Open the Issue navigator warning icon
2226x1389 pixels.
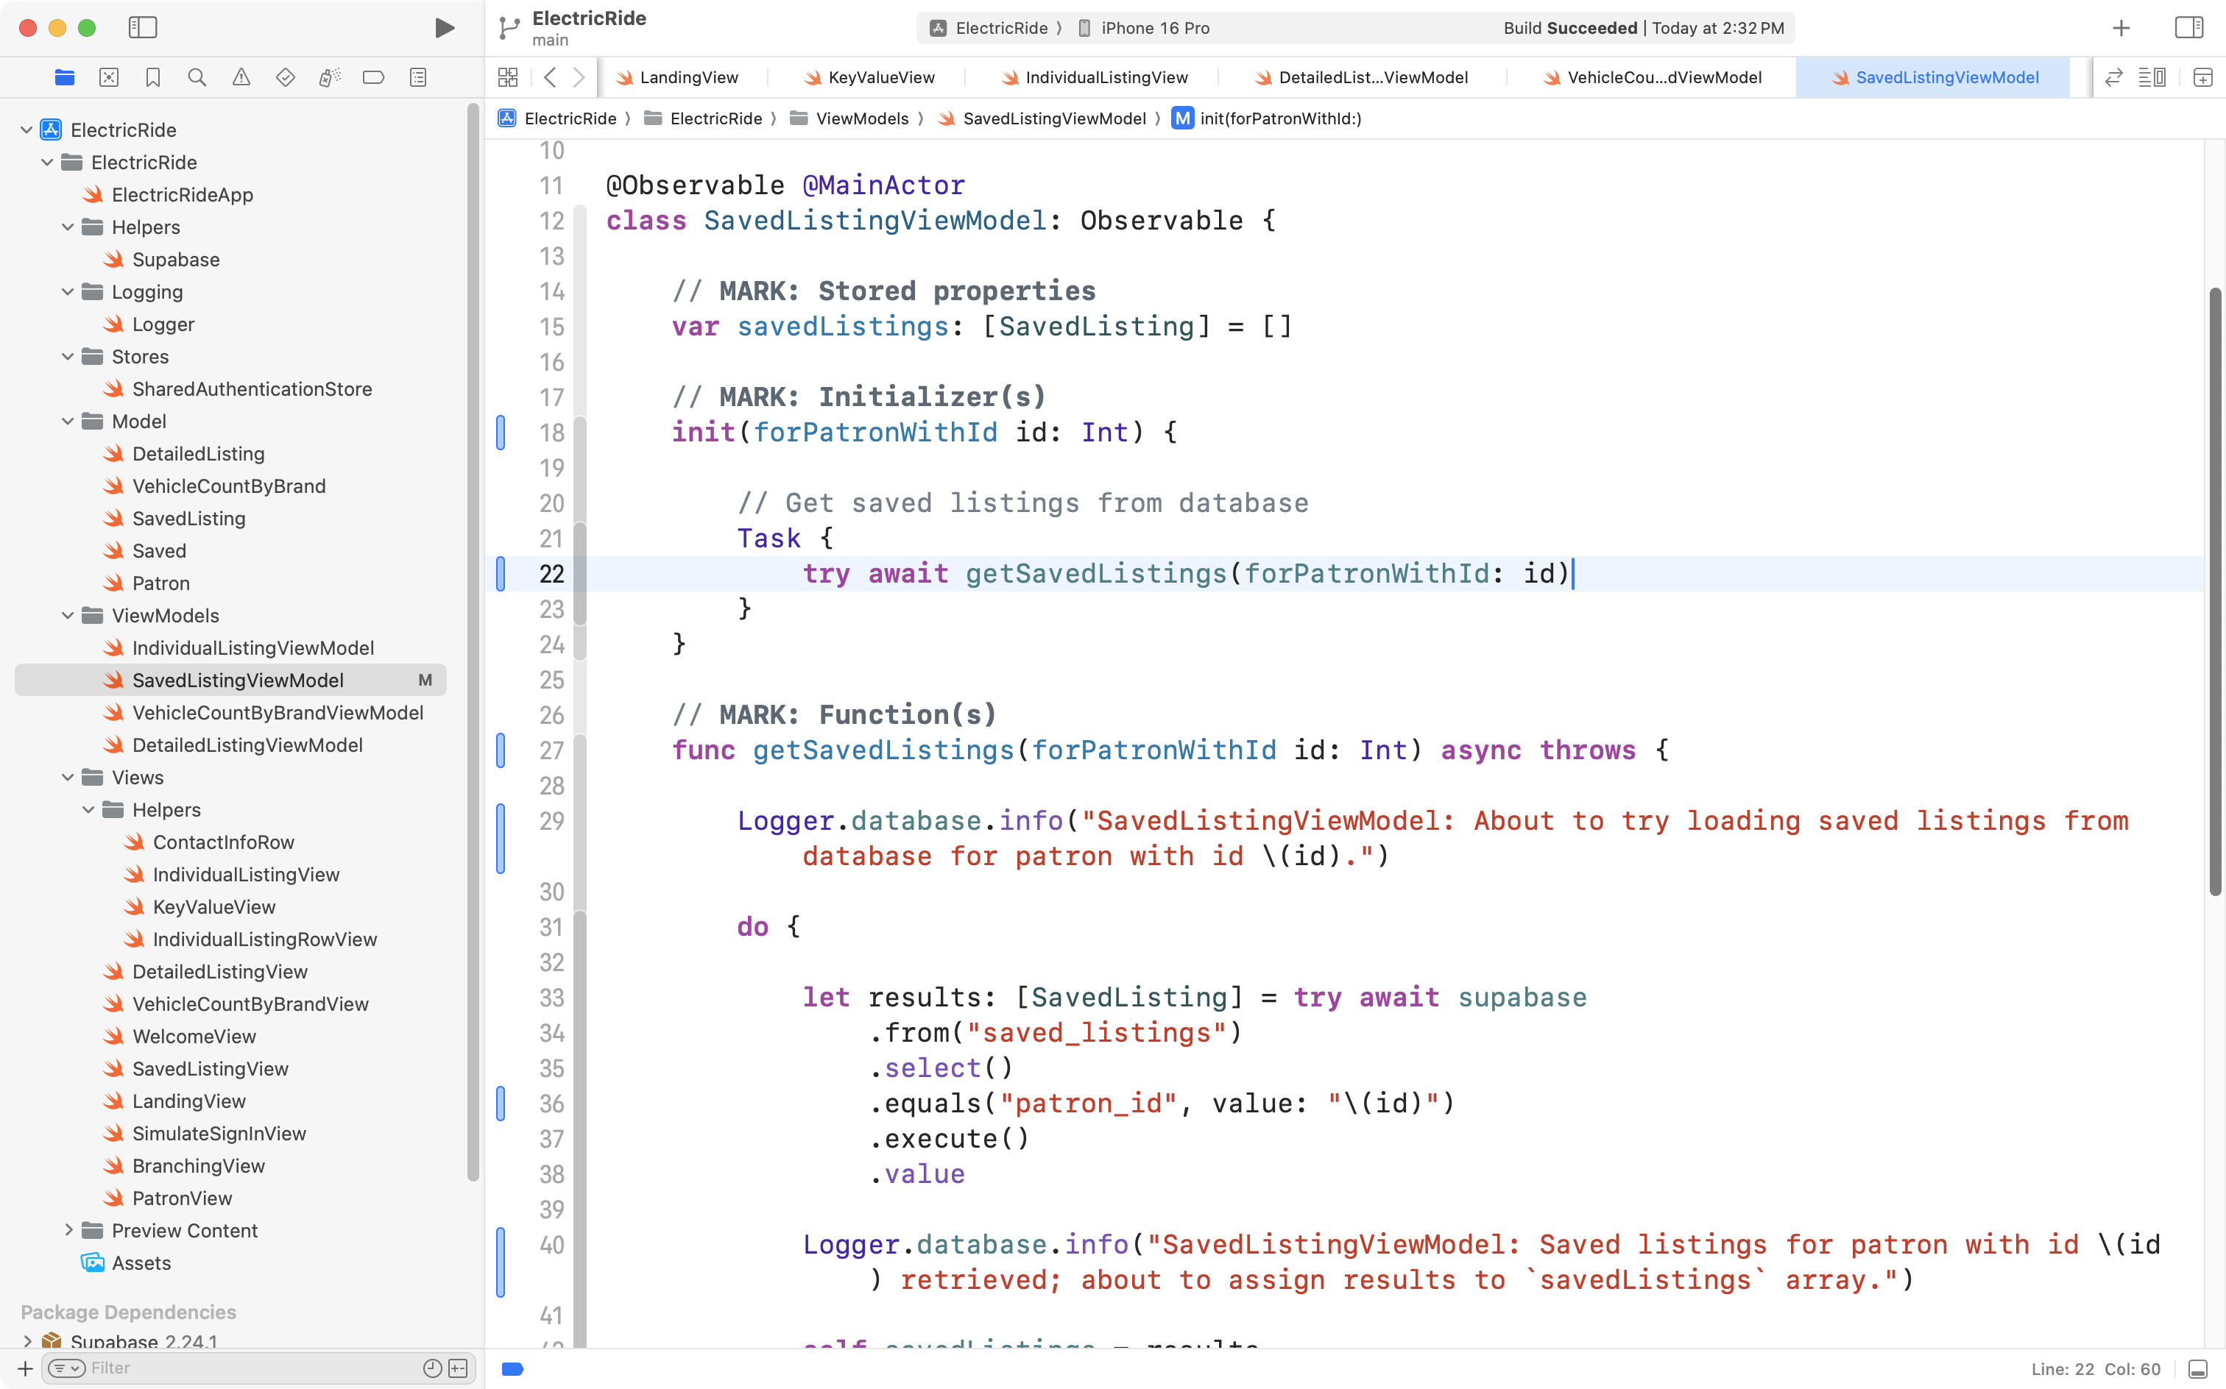241,78
